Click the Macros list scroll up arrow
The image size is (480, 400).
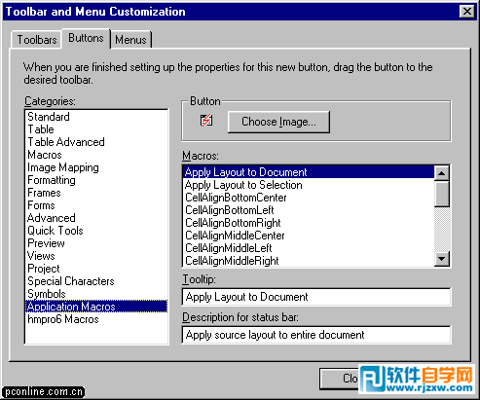pos(441,173)
